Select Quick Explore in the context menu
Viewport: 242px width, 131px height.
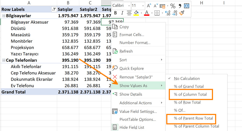(x=131, y=68)
